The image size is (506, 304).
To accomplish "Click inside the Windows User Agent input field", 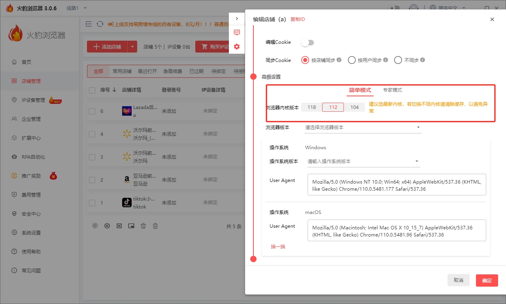I will [395, 184].
